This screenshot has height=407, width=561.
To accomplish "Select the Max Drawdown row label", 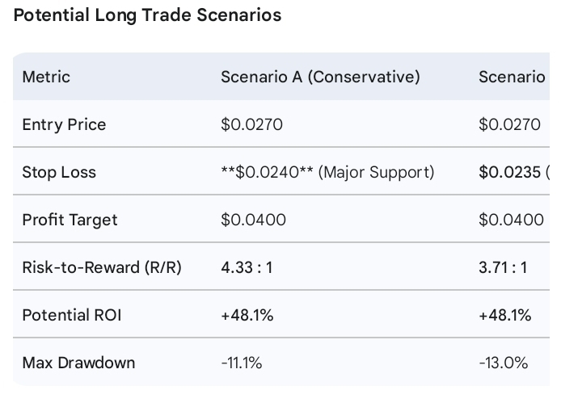I will (78, 363).
